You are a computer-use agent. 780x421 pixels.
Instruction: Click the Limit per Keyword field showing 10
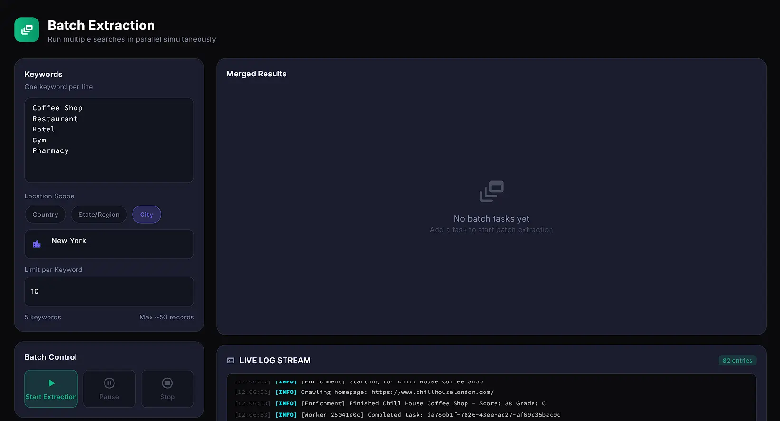coord(109,291)
